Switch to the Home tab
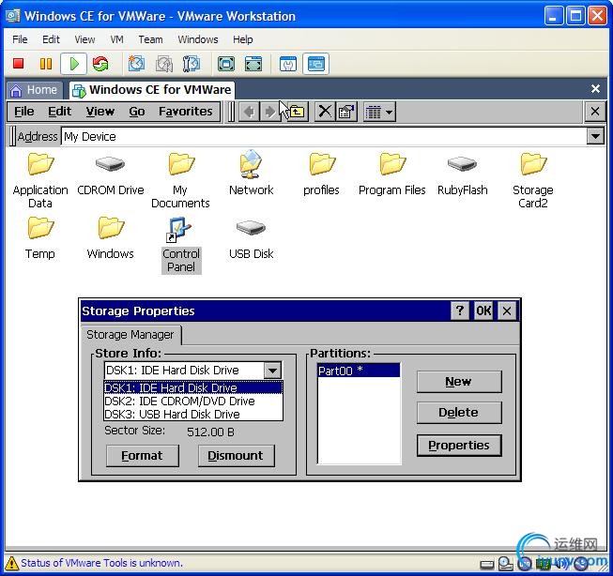This screenshot has width=613, height=576. [x=34, y=90]
